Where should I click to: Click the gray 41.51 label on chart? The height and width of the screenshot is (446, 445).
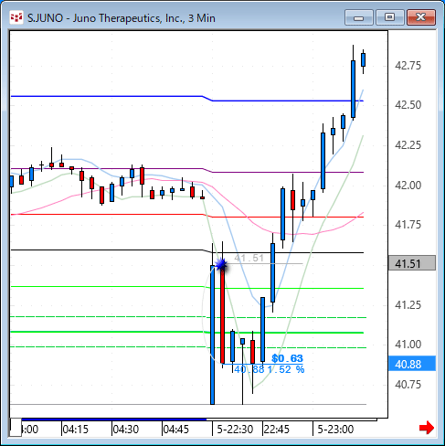(249, 258)
